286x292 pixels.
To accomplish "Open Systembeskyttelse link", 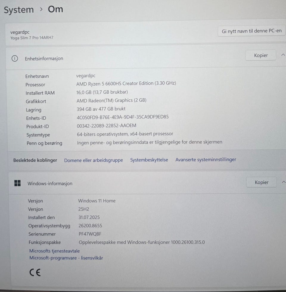I will pos(149,160).
